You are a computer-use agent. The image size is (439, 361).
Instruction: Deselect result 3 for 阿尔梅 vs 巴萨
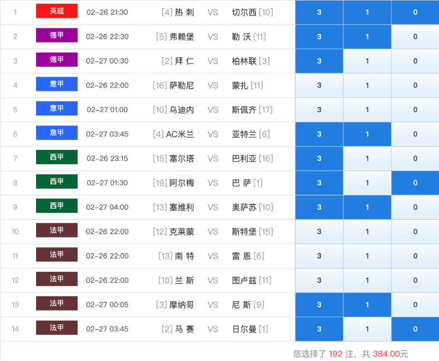pyautogui.click(x=319, y=183)
